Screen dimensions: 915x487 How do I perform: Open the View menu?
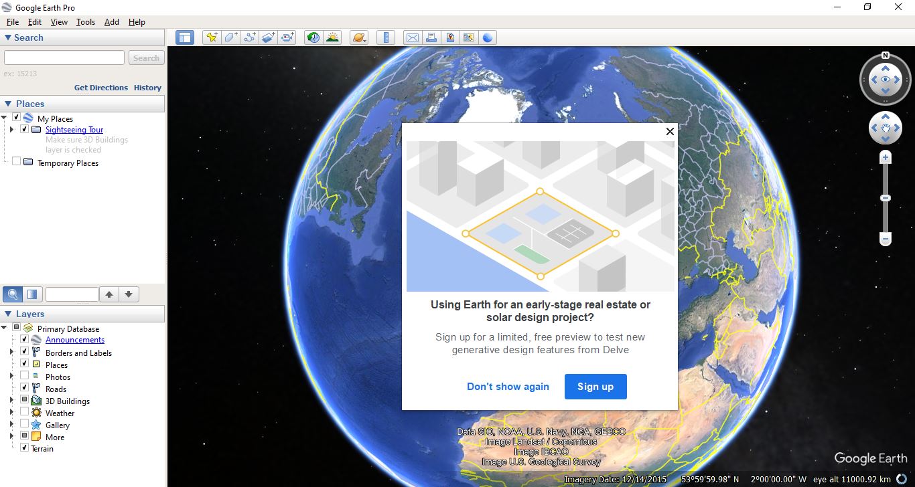[x=59, y=22]
